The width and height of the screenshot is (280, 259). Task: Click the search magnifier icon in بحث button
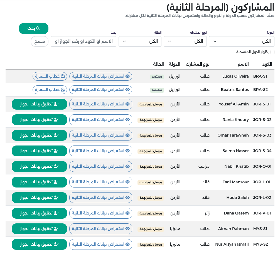(x=38, y=28)
